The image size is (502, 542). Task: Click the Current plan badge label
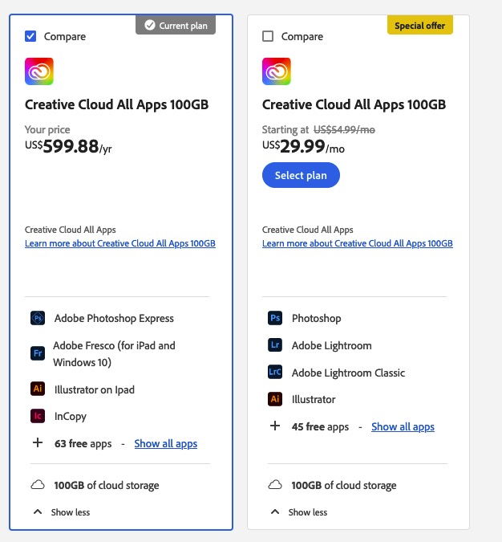coord(183,26)
